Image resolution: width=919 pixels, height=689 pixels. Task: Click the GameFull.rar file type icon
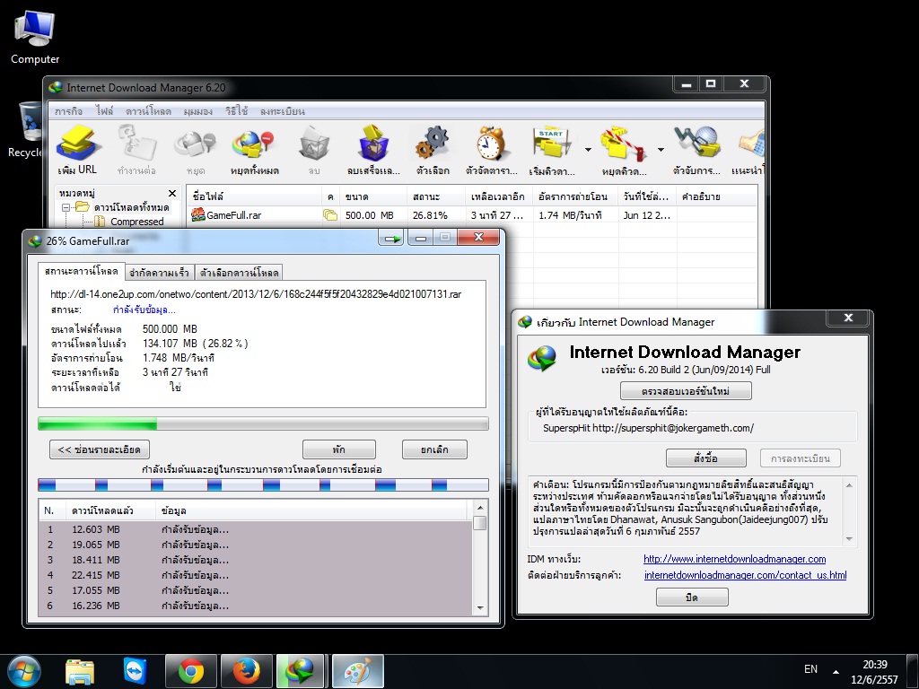(198, 215)
